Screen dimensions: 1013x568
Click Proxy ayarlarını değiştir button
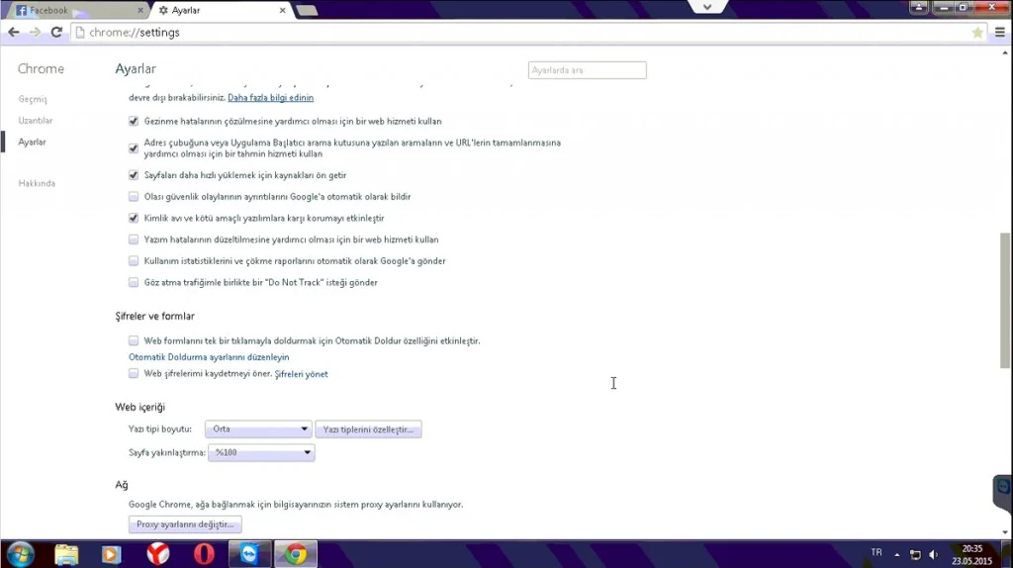[185, 524]
